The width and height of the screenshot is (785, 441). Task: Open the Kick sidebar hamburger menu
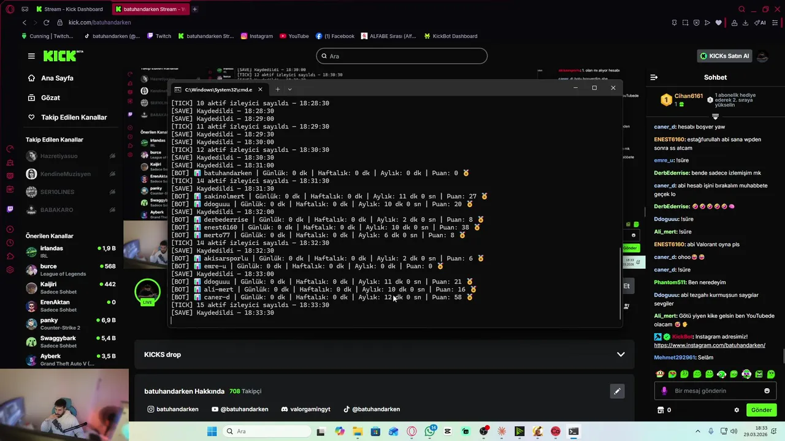tap(31, 56)
